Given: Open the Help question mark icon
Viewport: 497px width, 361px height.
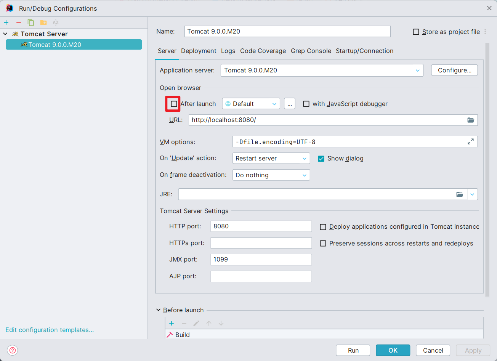Looking at the screenshot, I should click(13, 350).
